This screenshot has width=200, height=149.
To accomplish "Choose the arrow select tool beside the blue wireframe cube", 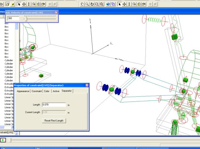I will [x=120, y=4].
